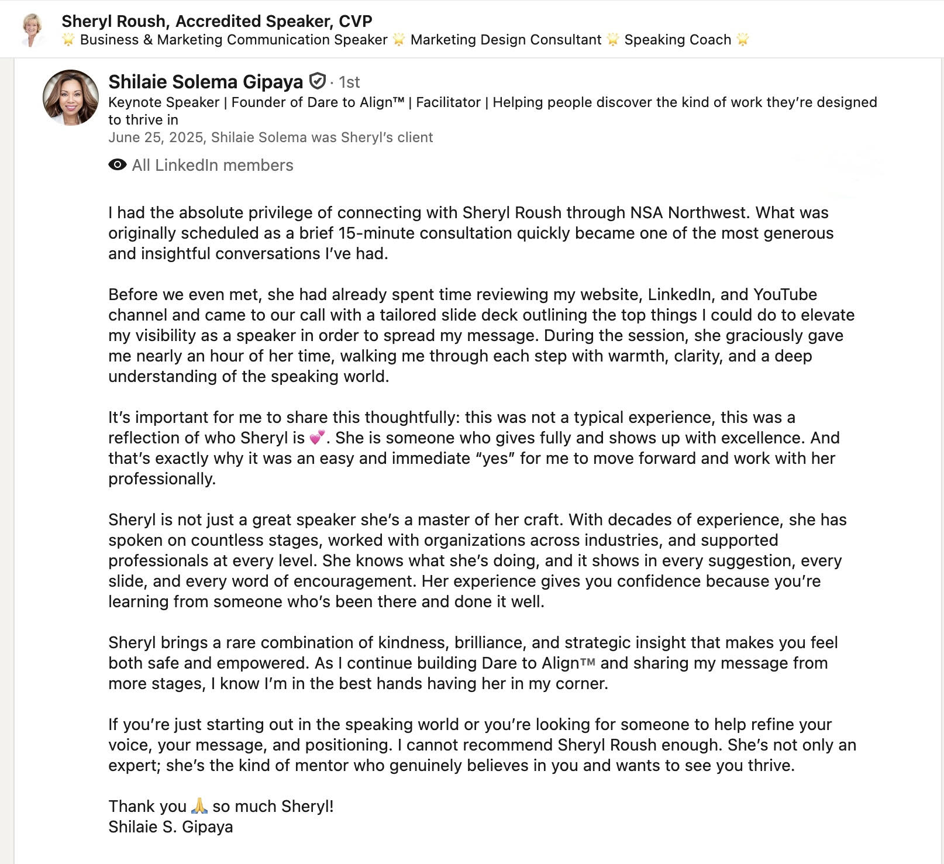Open Shilaie Solema Gipaya's name link
This screenshot has height=864, width=944.
point(205,82)
